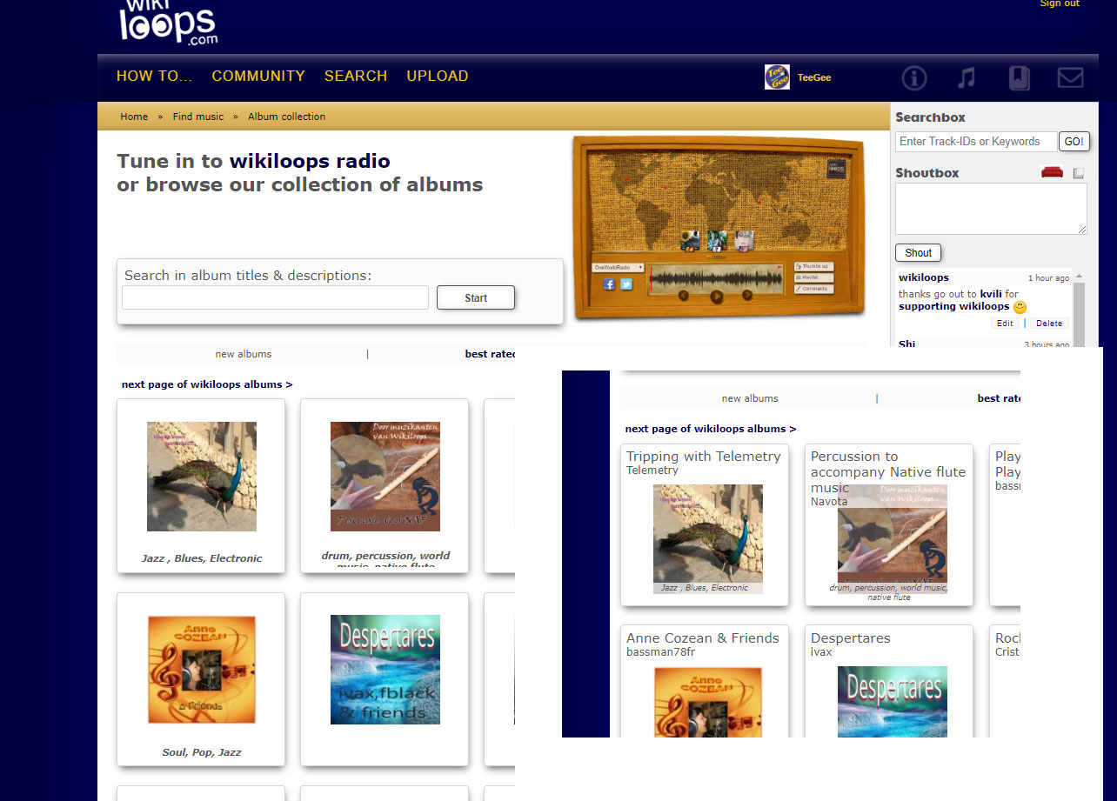
Task: Go to Find music in the breadcrumb
Action: pyautogui.click(x=198, y=117)
